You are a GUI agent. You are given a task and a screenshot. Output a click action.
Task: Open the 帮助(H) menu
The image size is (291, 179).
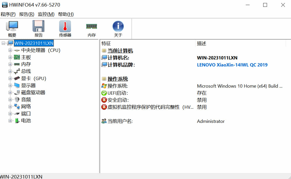click(x=66, y=14)
